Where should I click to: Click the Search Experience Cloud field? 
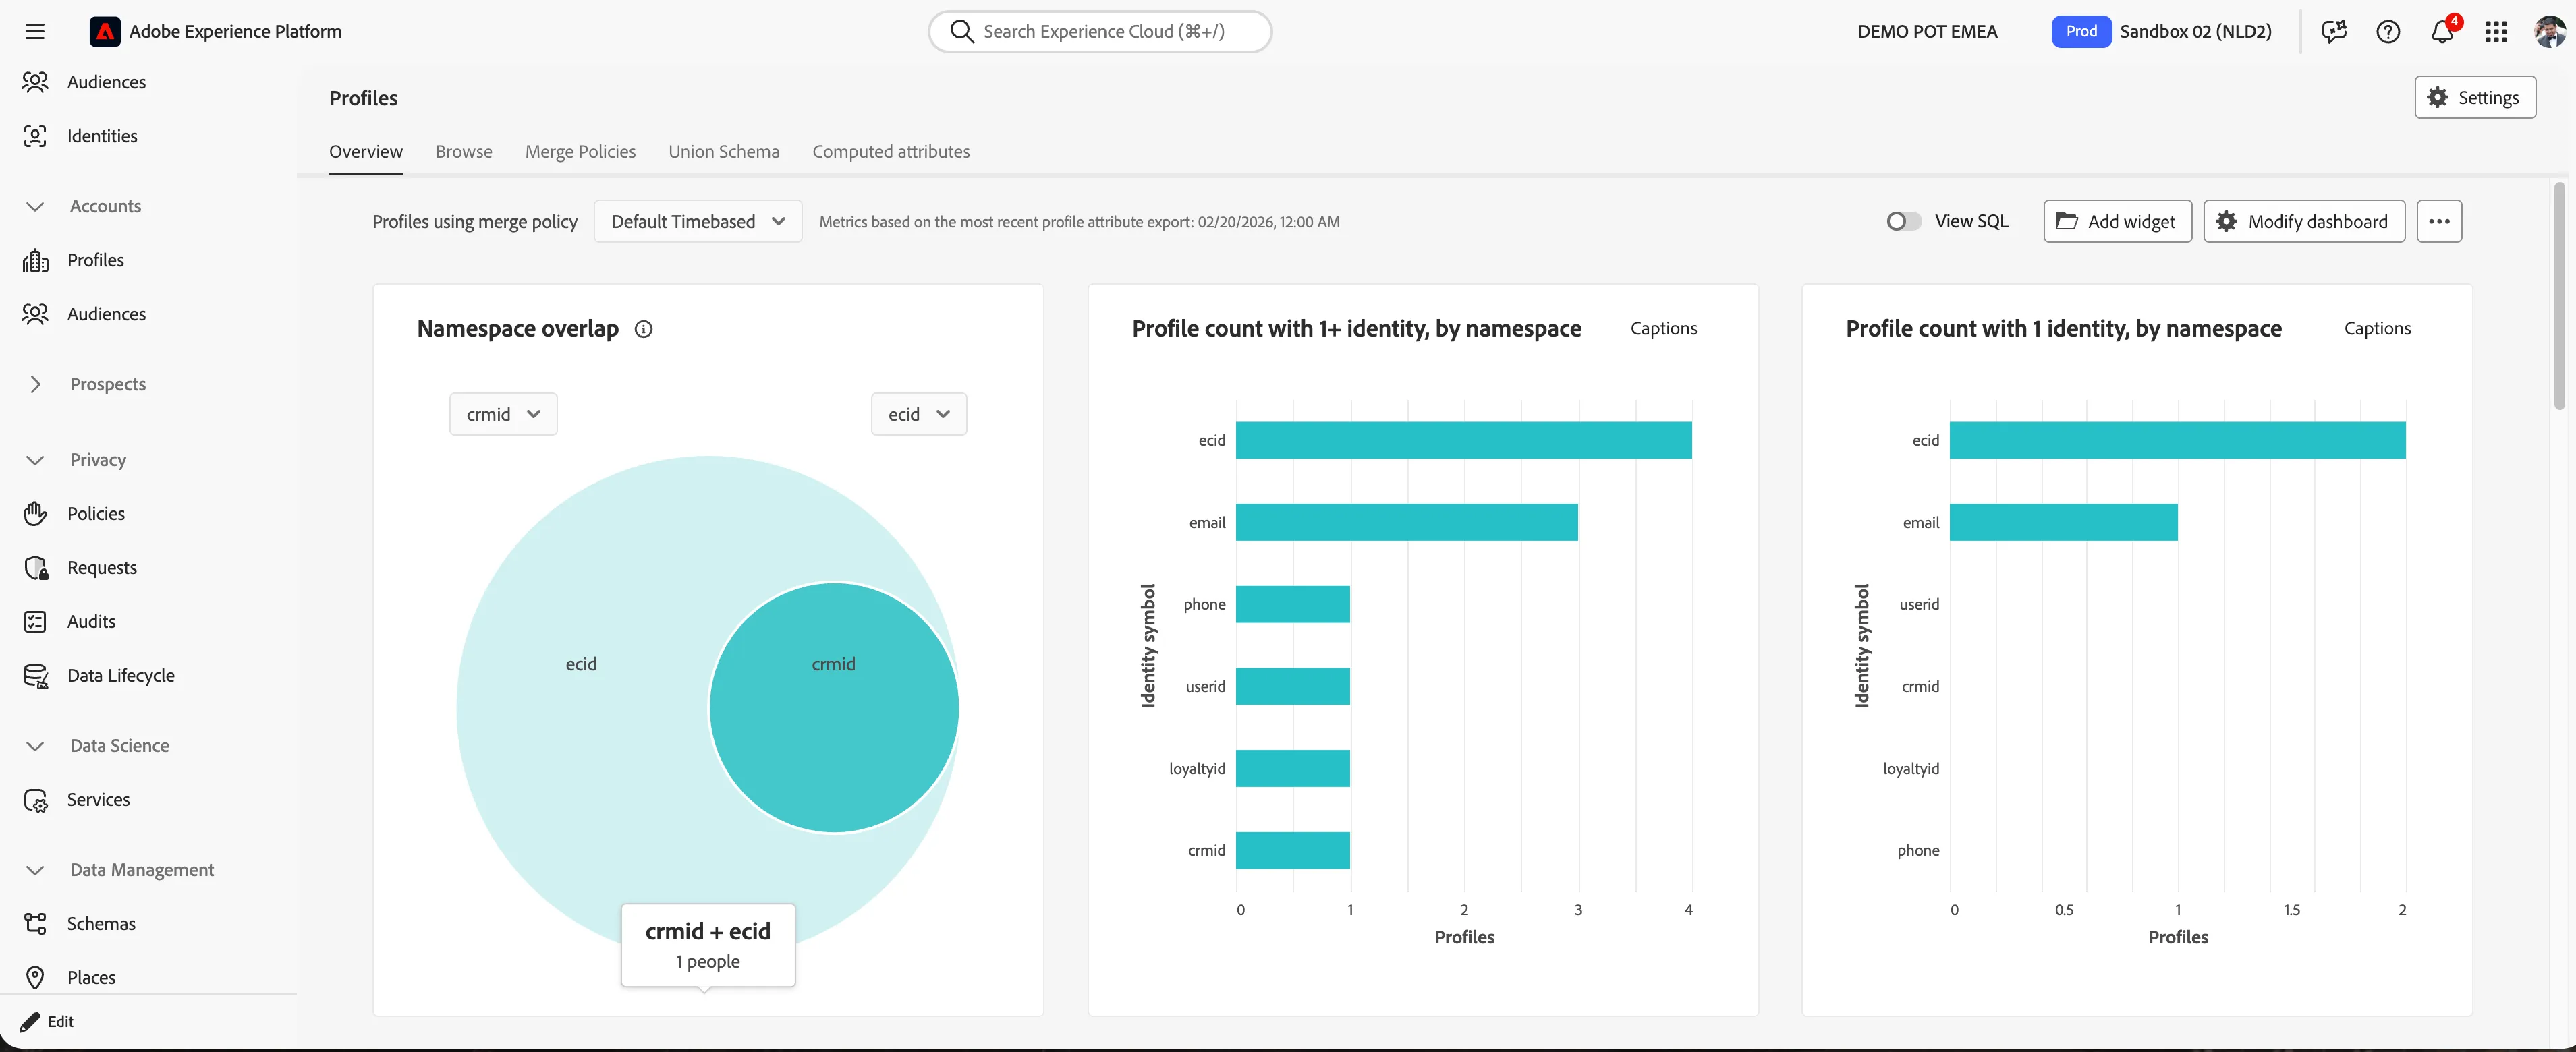pyautogui.click(x=1099, y=31)
